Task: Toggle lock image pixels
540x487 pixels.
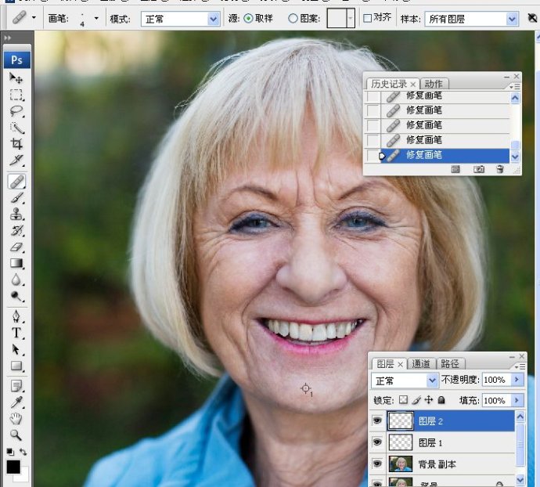Action: coord(416,400)
